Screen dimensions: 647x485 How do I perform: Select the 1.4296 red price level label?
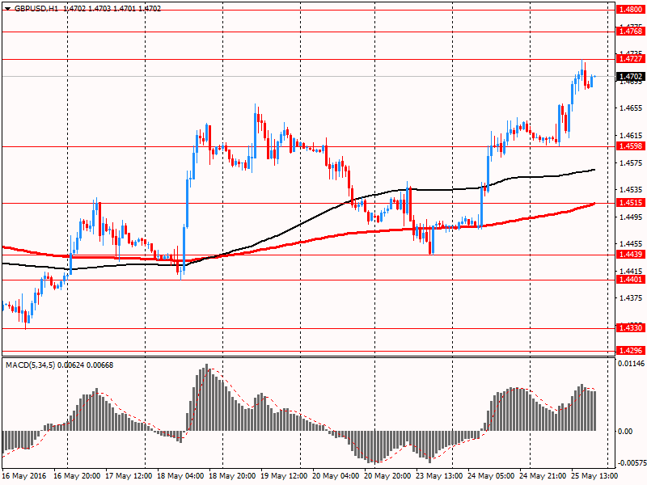click(x=630, y=351)
